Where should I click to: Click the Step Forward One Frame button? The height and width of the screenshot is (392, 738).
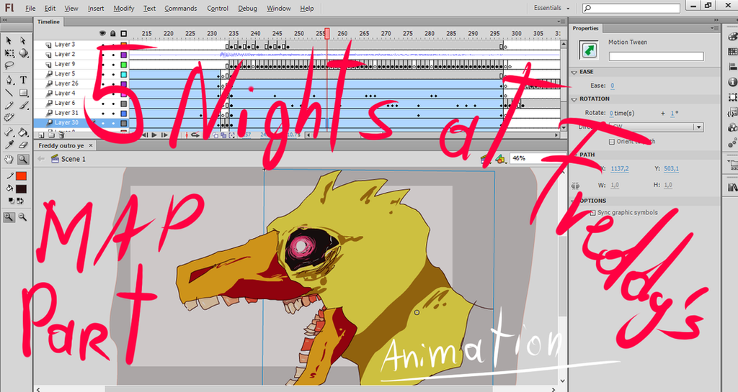[x=164, y=135]
